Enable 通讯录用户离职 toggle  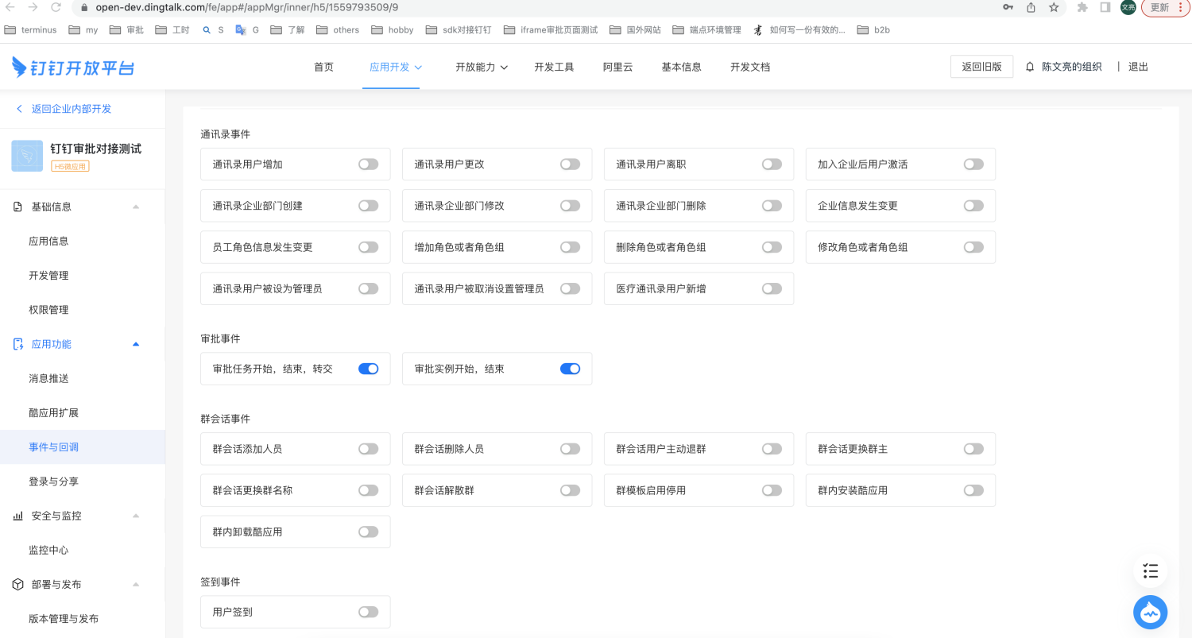coord(772,164)
